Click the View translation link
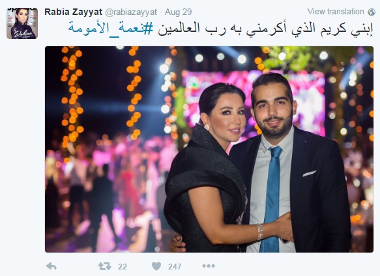The width and height of the screenshot is (380, 276). tap(336, 12)
